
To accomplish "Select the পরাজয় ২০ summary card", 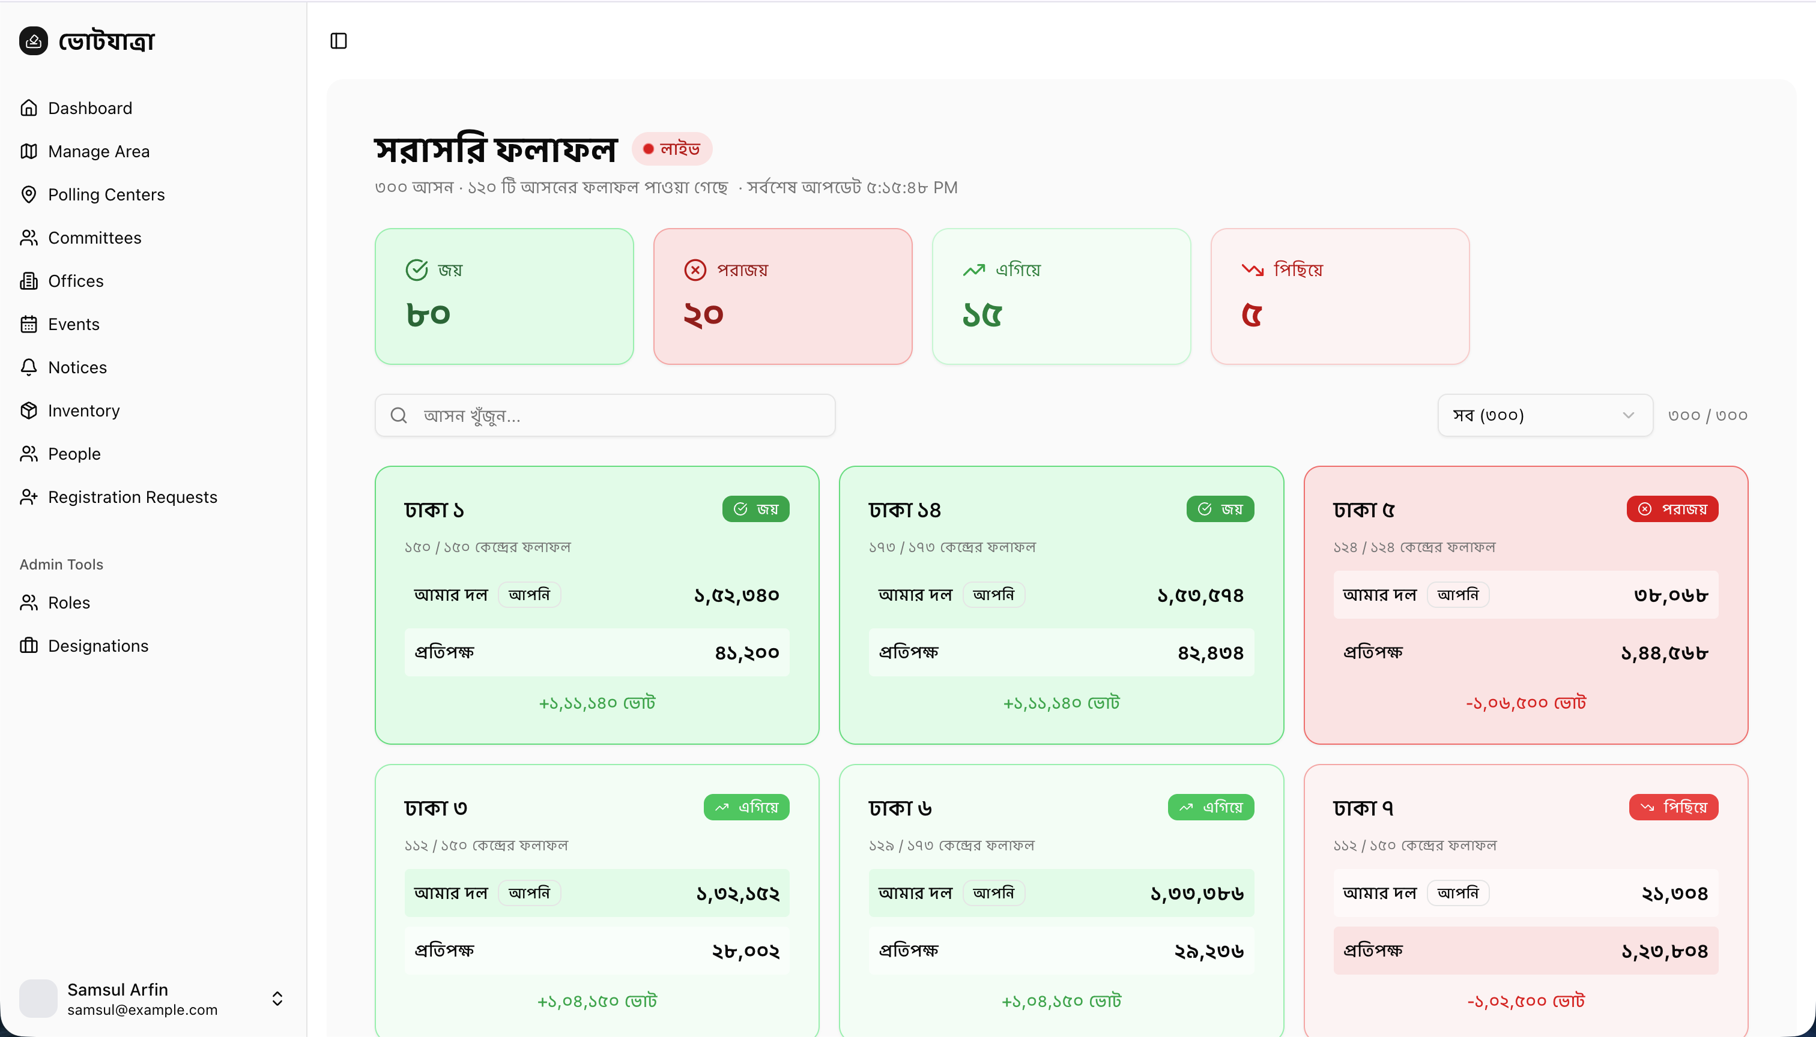I will click(x=782, y=296).
